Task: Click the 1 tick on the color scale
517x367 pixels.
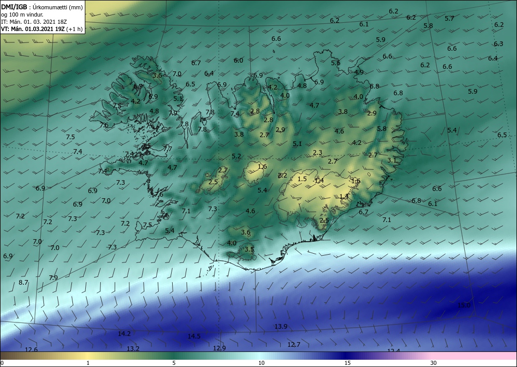Action: coord(88,363)
